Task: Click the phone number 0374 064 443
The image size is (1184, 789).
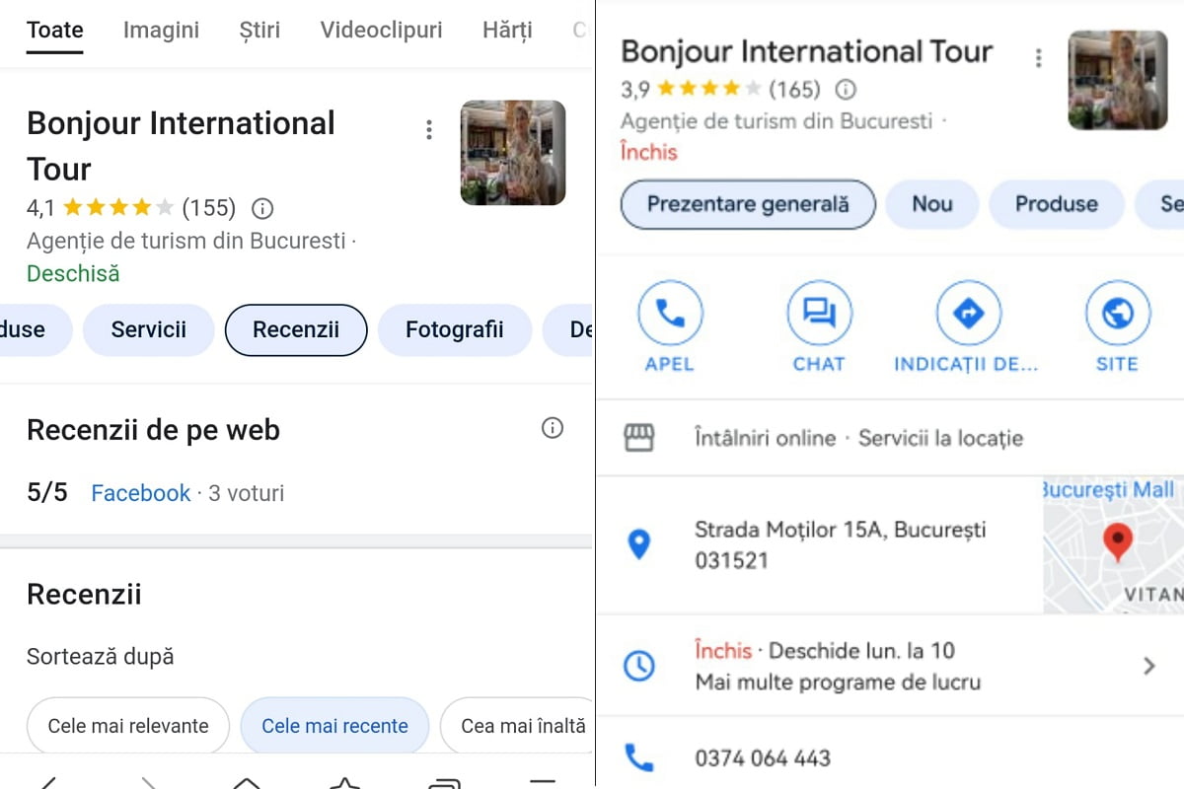Action: click(763, 757)
